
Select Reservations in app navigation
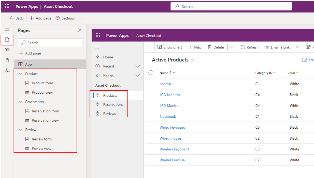point(113,105)
